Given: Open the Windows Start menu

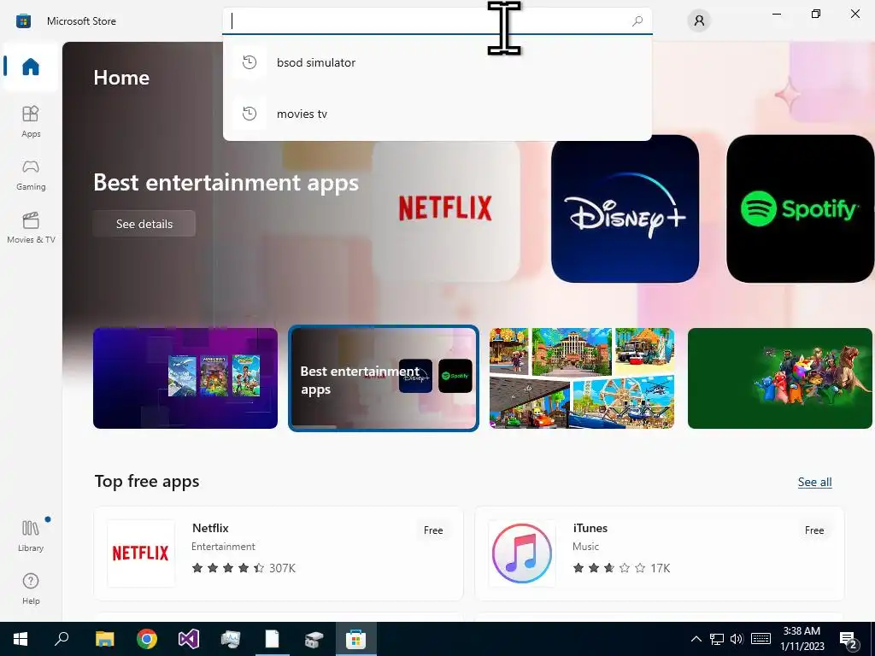Looking at the screenshot, I should pos(21,639).
